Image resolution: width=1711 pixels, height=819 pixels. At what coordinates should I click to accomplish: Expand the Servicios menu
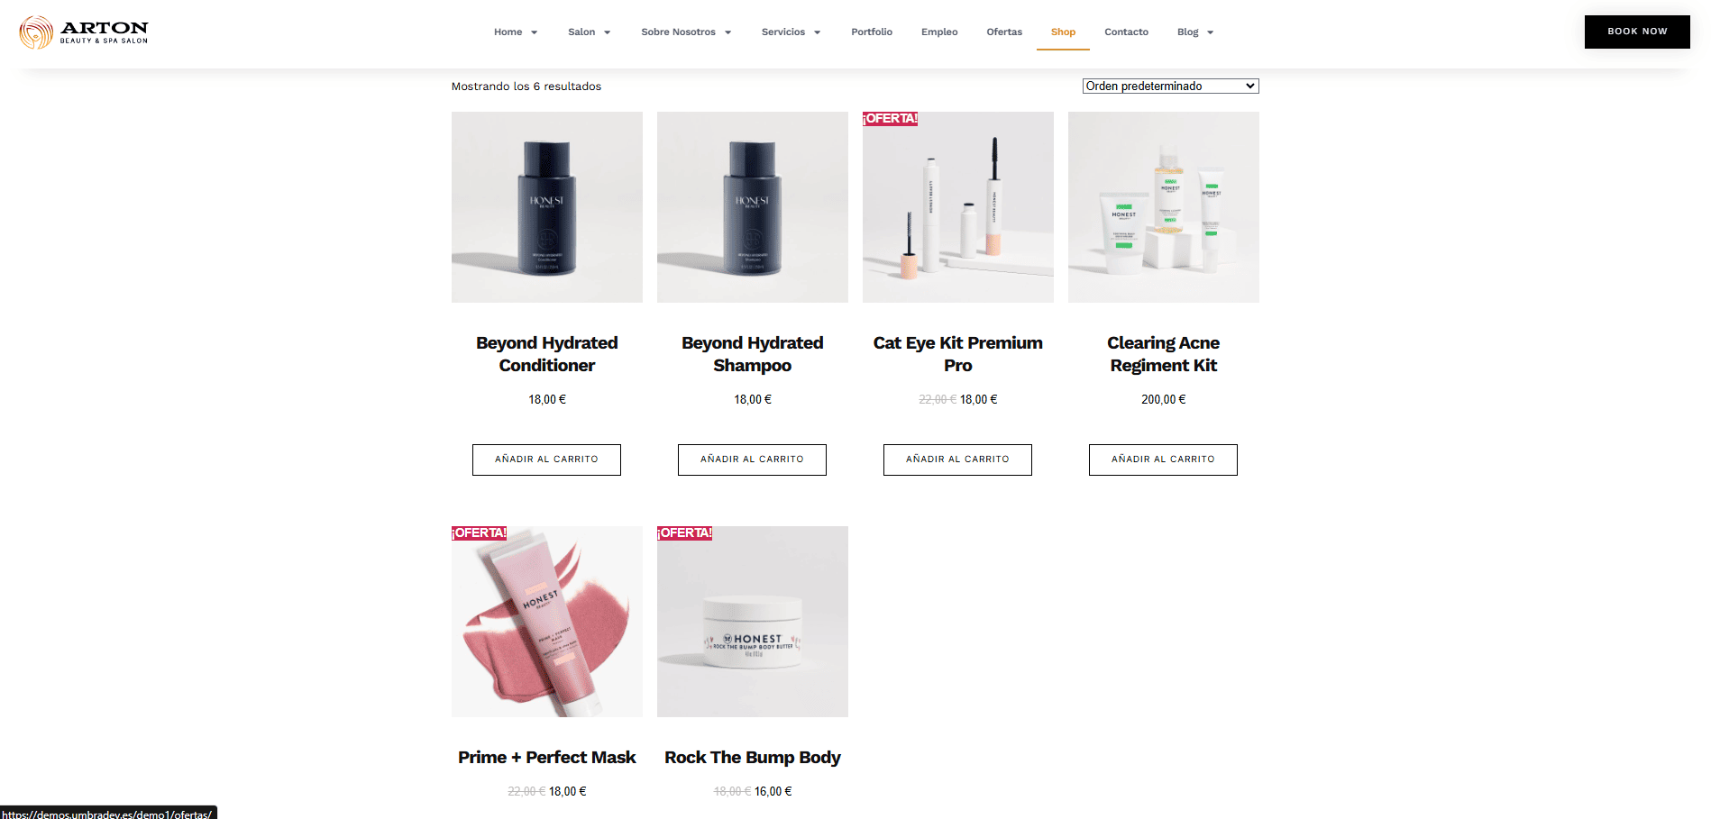pyautogui.click(x=791, y=32)
